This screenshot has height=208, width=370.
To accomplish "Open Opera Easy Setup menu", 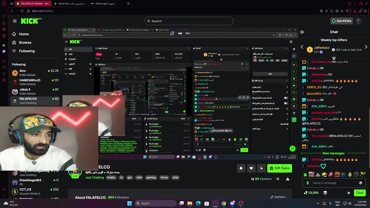I will [x=365, y=11].
